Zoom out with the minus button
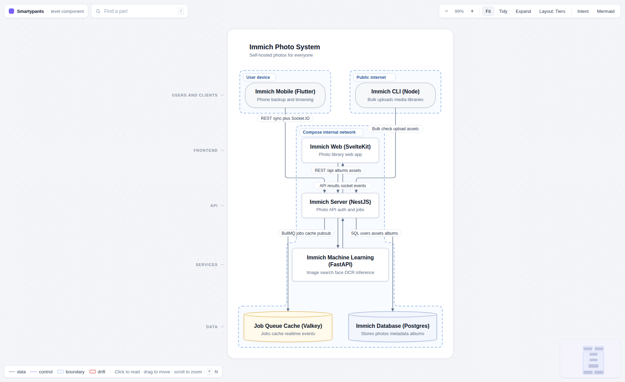This screenshot has height=382, width=625. (447, 11)
